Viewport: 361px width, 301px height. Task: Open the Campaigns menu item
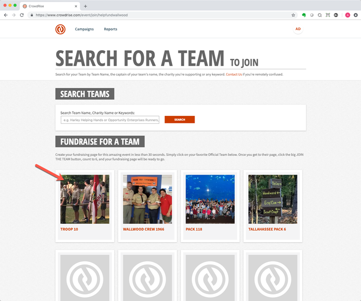pos(84,29)
